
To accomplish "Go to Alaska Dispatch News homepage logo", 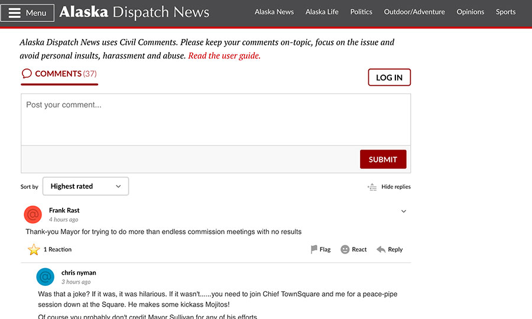I will [134, 12].
